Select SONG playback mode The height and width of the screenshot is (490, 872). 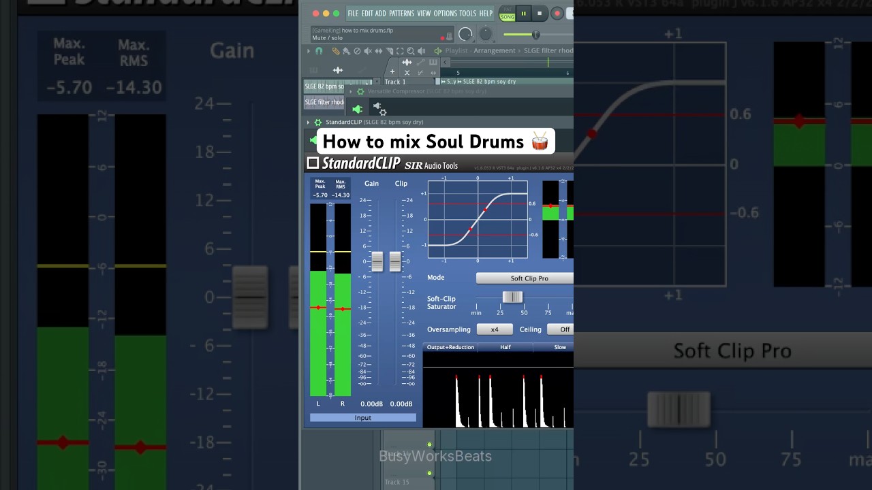tap(508, 17)
